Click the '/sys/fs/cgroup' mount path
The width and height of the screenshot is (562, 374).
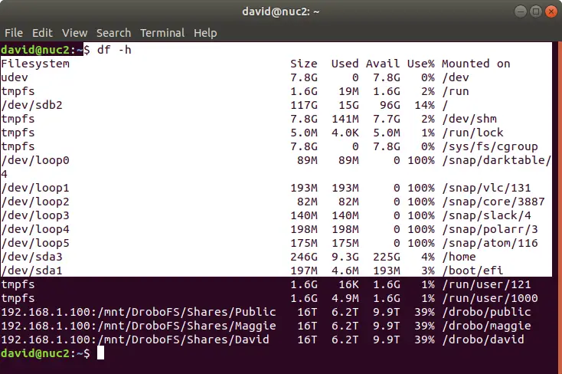click(x=490, y=147)
